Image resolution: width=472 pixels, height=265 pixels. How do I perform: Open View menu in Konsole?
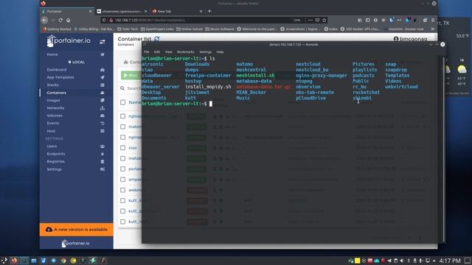pyautogui.click(x=169, y=52)
